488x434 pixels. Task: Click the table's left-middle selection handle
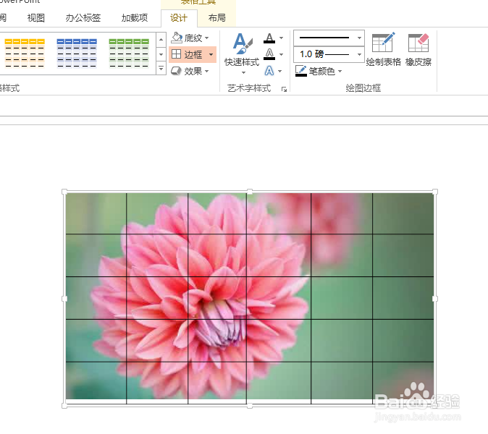(x=64, y=299)
